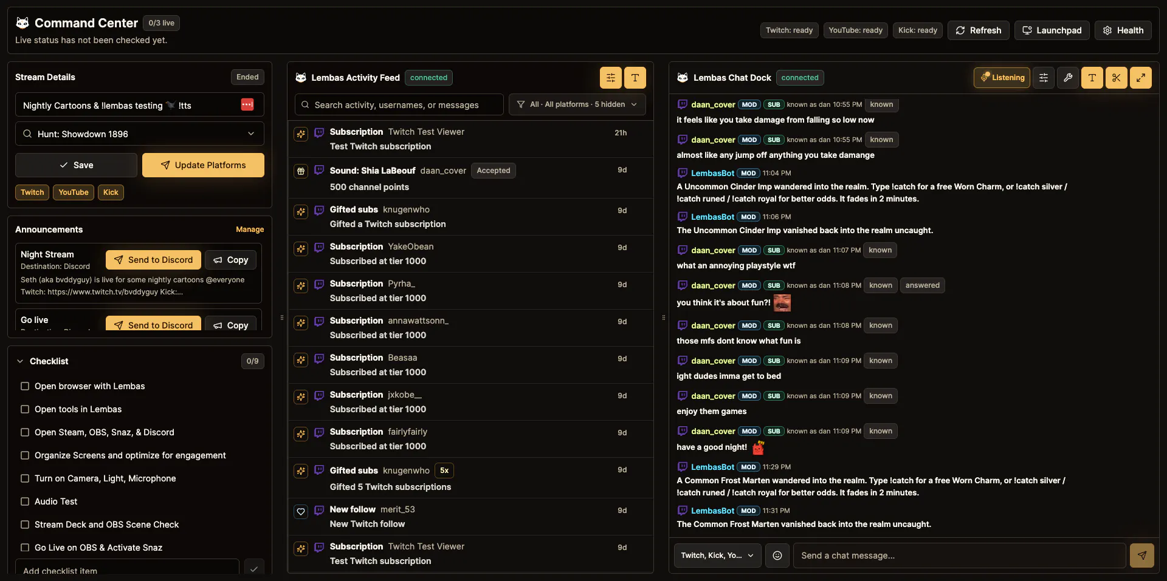
Task: Click the Sound Shia LaBeouf gift icon
Action: [x=301, y=171]
